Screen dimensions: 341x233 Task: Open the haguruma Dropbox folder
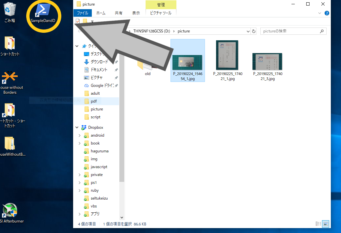[99, 151]
